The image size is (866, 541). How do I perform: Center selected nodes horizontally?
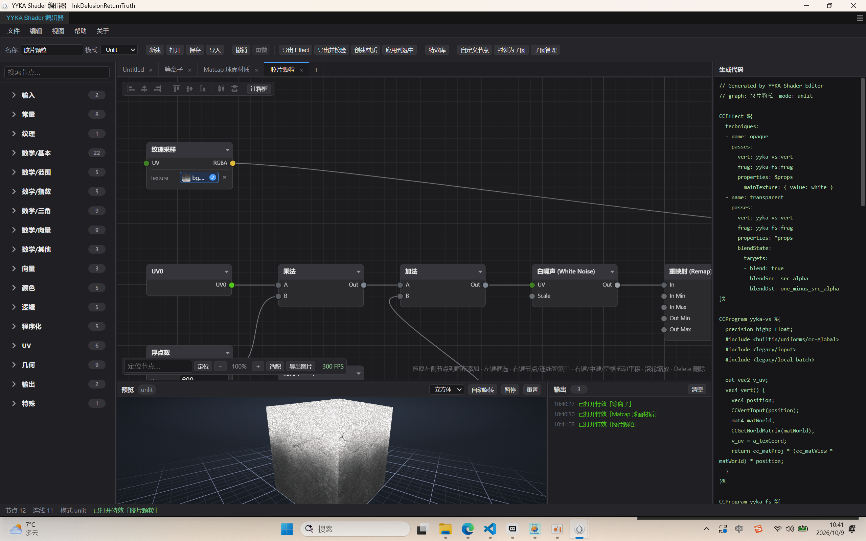144,89
